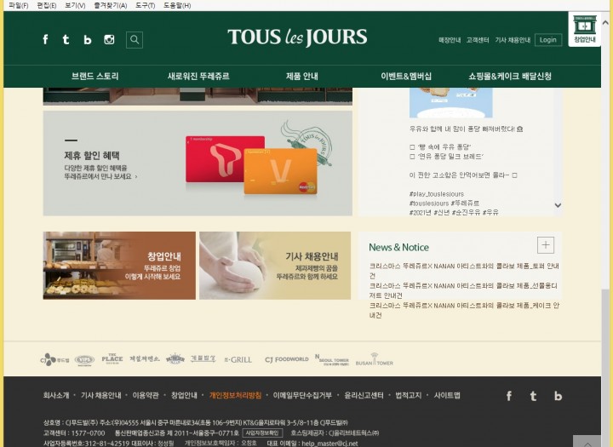The width and height of the screenshot is (613, 447).
Task: Click the 창업안내 store icon at top right
Action: [x=584, y=29]
